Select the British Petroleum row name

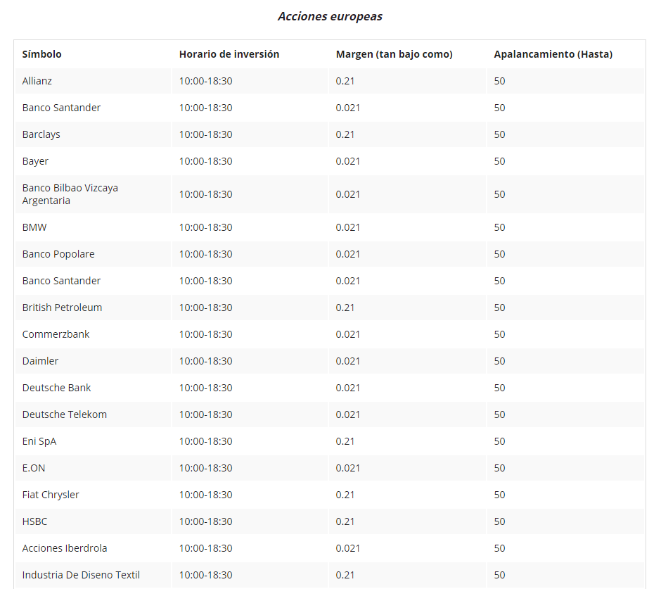(62, 308)
